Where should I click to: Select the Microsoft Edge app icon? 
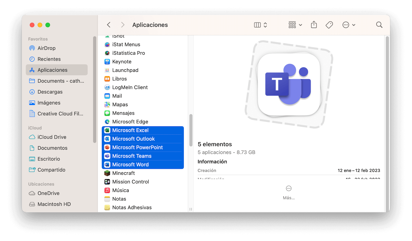coord(107,122)
